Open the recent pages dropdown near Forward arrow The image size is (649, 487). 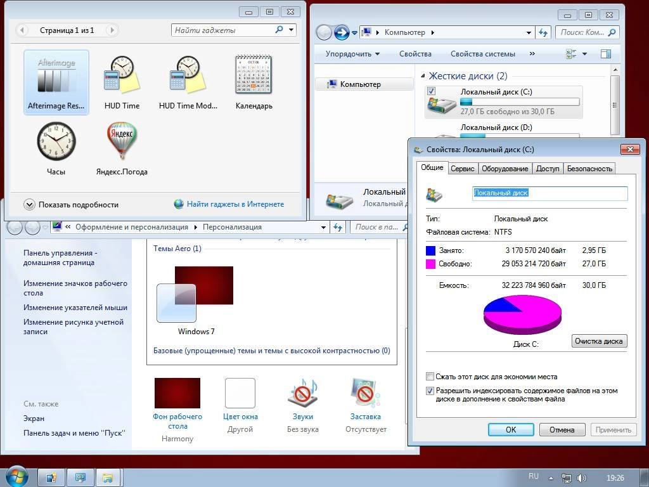354,33
